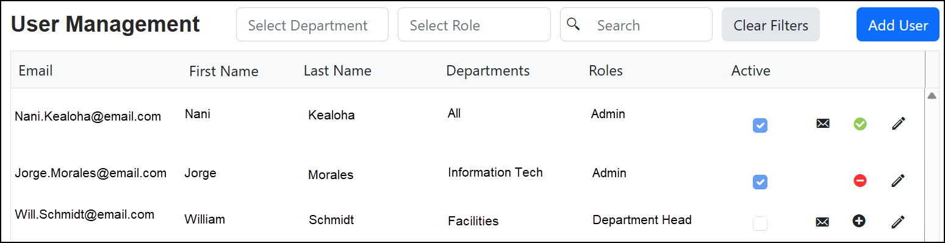Sort by the First Name column header
This screenshot has height=243, width=945.
(x=224, y=71)
